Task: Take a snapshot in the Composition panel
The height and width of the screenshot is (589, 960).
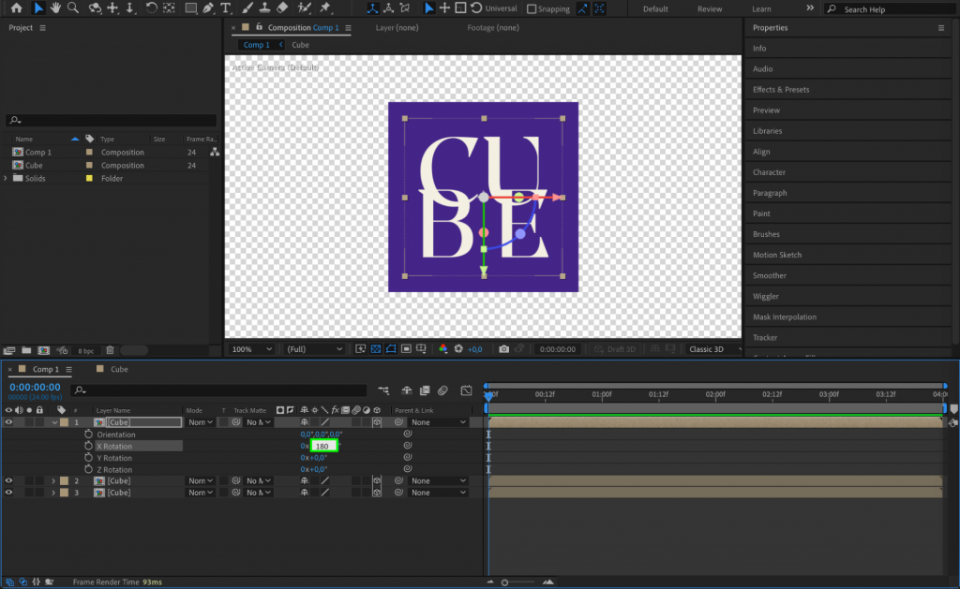Action: tap(503, 348)
